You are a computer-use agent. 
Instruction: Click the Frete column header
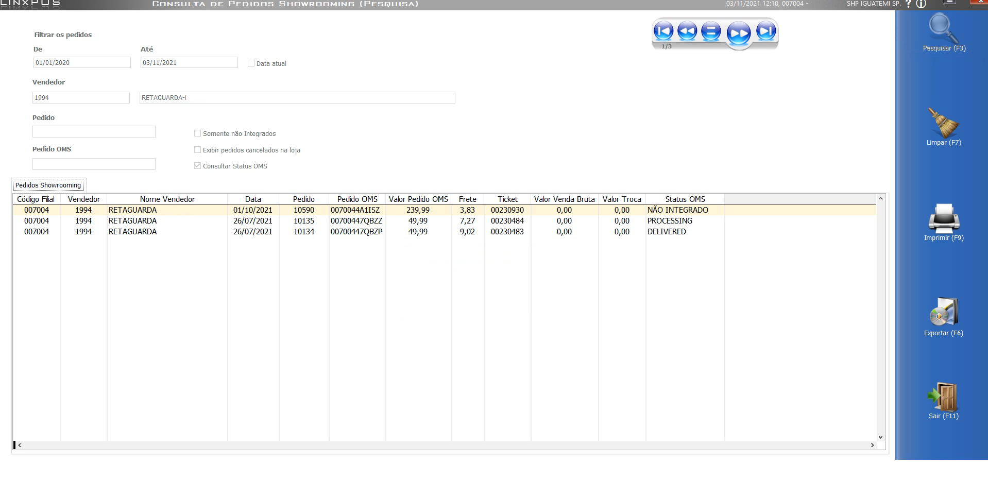tap(468, 199)
